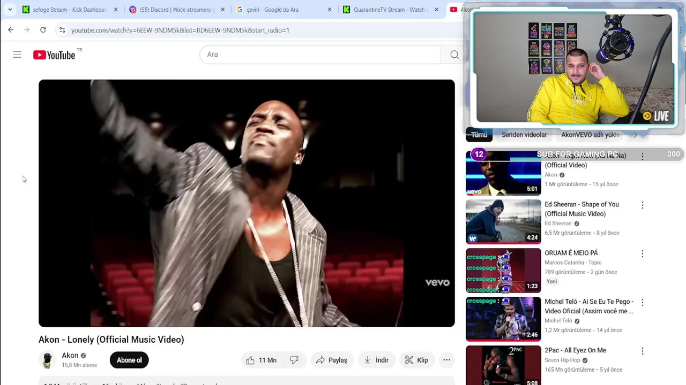Dislike the video
686x385 pixels.
(x=294, y=360)
